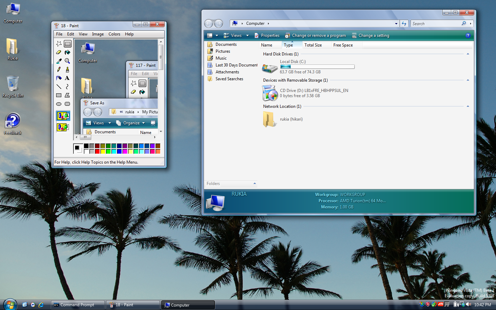
Task: Open the Views dropdown arrow in Explorer toolbar
Action: [247, 35]
